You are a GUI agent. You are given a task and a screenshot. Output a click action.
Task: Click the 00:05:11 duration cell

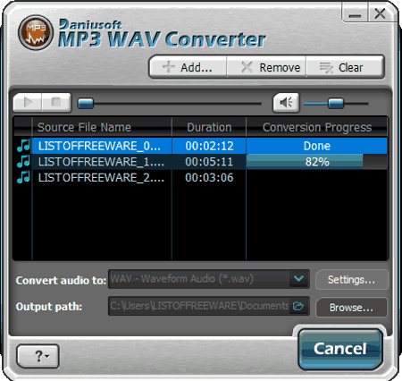(x=209, y=162)
